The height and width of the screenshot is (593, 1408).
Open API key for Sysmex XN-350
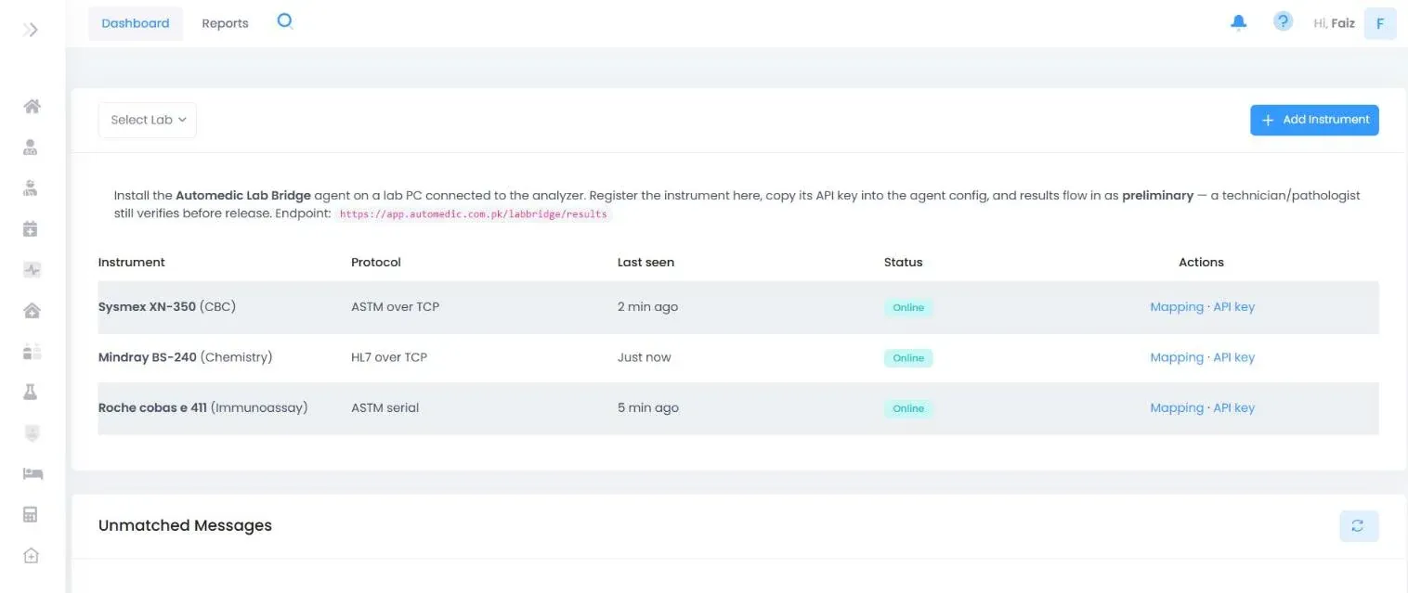(x=1234, y=307)
